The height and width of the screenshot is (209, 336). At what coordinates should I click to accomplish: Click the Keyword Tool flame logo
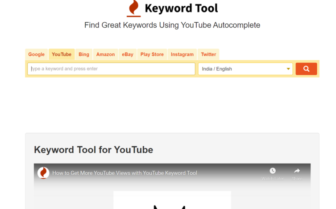(x=133, y=8)
